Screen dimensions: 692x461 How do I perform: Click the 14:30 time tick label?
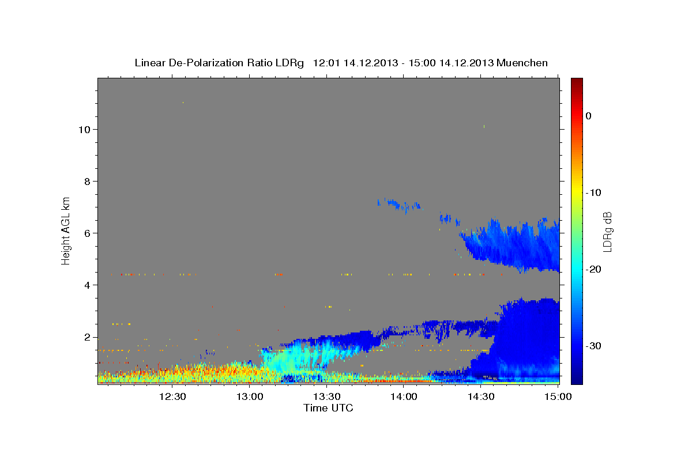[x=480, y=396]
